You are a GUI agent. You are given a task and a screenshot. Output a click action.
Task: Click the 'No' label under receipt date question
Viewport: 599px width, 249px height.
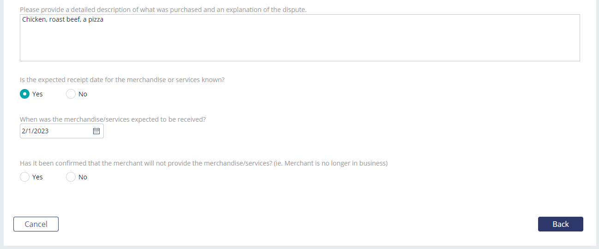(x=83, y=94)
